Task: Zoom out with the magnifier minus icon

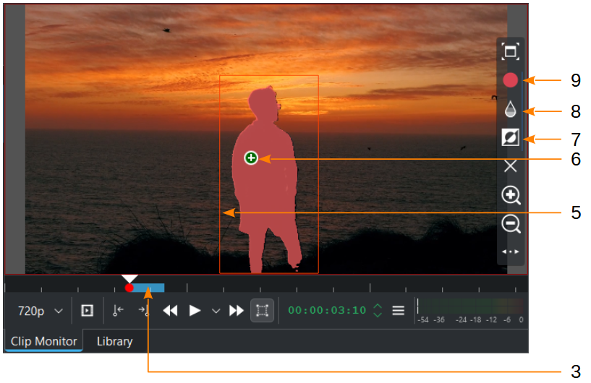Action: (x=511, y=224)
